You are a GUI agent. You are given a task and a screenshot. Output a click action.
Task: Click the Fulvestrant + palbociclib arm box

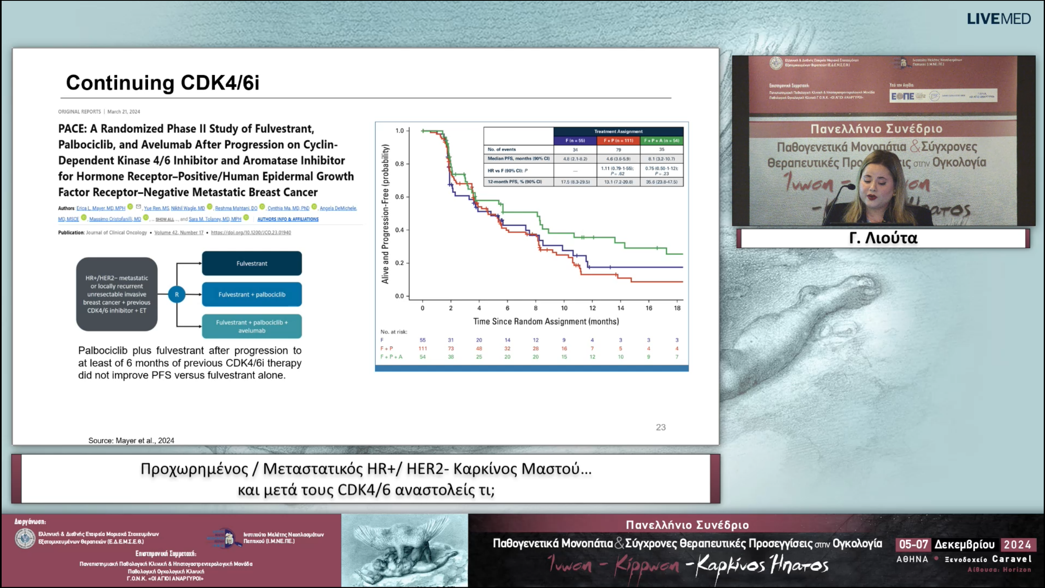[x=252, y=294]
